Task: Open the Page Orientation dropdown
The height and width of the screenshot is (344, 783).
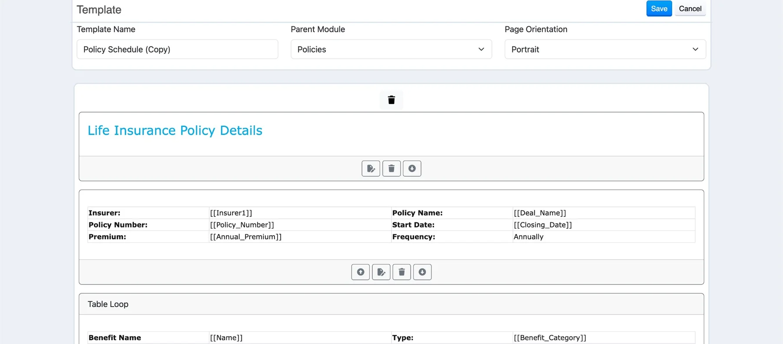Action: pyautogui.click(x=605, y=49)
